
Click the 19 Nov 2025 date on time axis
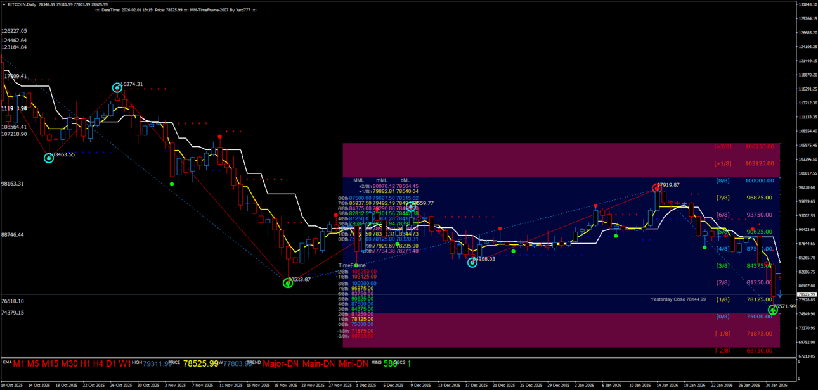point(285,385)
